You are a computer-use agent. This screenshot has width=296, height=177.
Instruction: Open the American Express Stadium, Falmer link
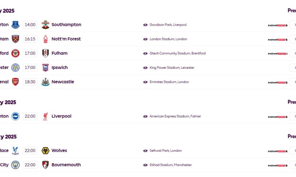click(175, 116)
